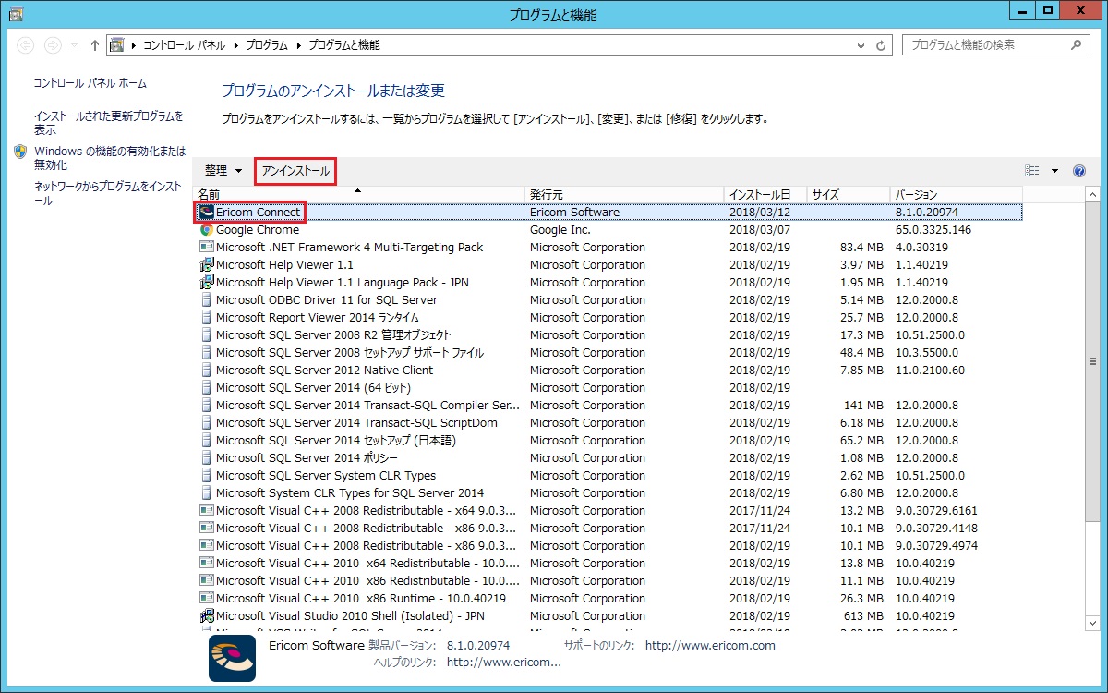The height and width of the screenshot is (693, 1108).
Task: Click the view layout icon
Action: pos(1032,171)
